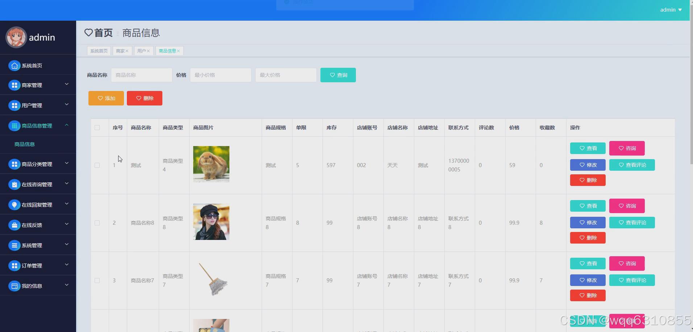Click the 在线咨询管理 checklist icon
Viewport: 693px width, 332px height.
[x=14, y=184]
